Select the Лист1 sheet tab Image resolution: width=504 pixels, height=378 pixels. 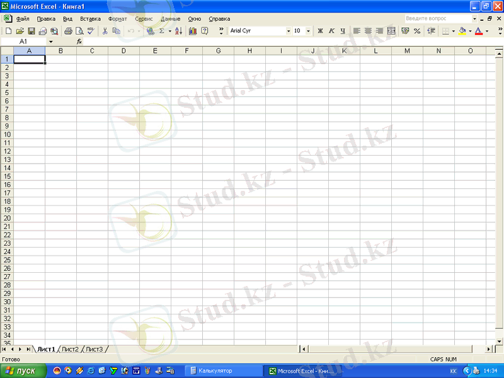(46, 349)
